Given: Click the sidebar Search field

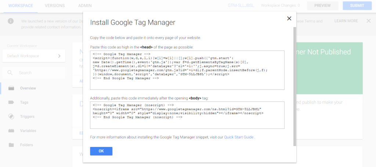Looking at the screenshot, I should point(34,73).
